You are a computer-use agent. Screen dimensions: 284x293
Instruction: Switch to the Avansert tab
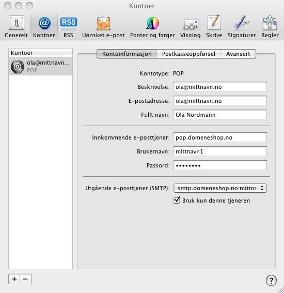[x=238, y=54]
